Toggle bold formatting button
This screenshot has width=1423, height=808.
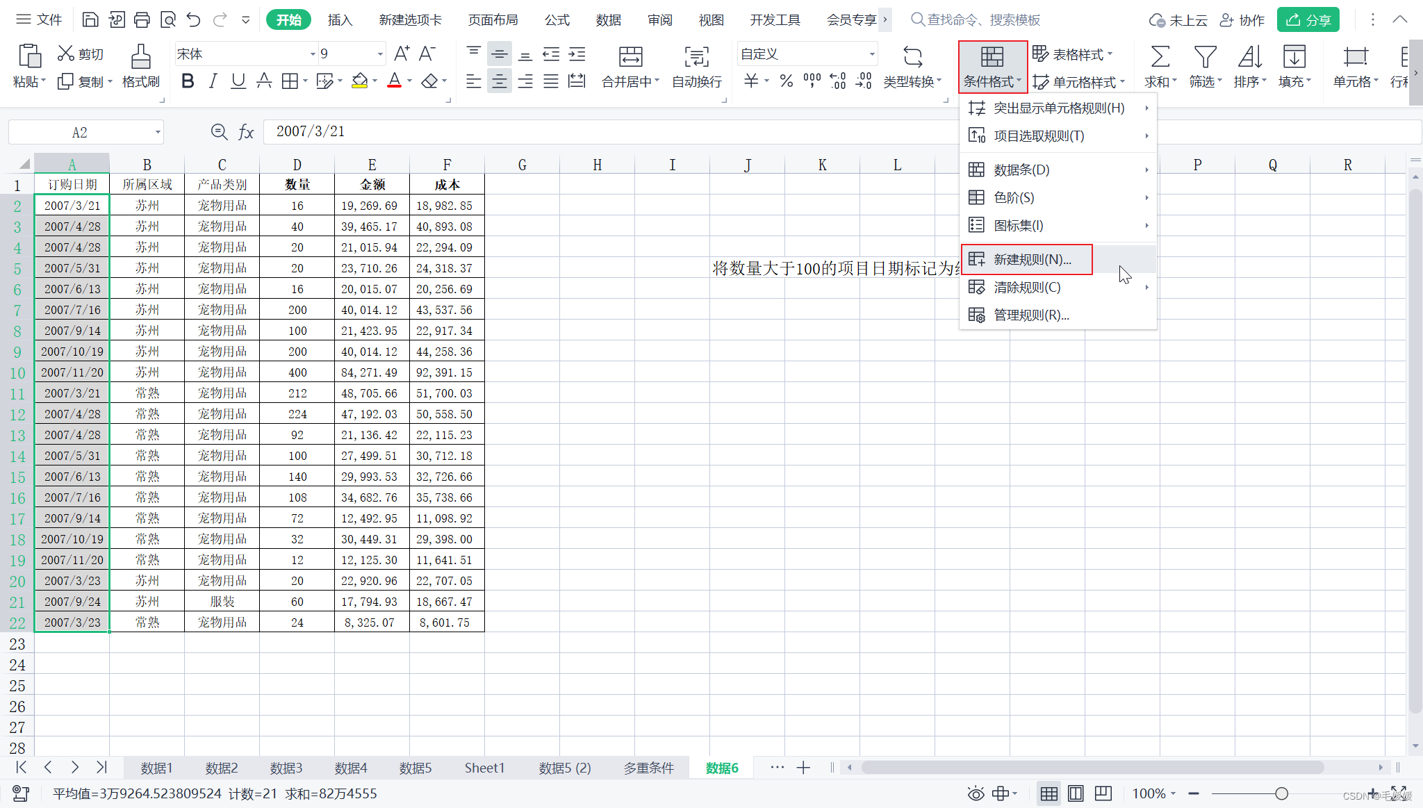(187, 81)
